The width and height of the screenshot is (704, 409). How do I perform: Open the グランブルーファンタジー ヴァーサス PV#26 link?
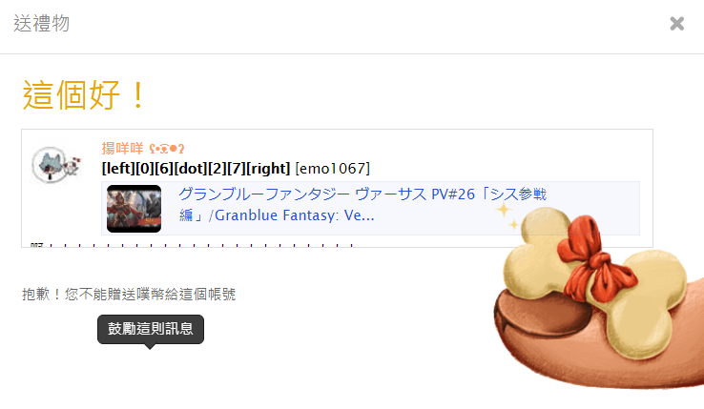362,205
